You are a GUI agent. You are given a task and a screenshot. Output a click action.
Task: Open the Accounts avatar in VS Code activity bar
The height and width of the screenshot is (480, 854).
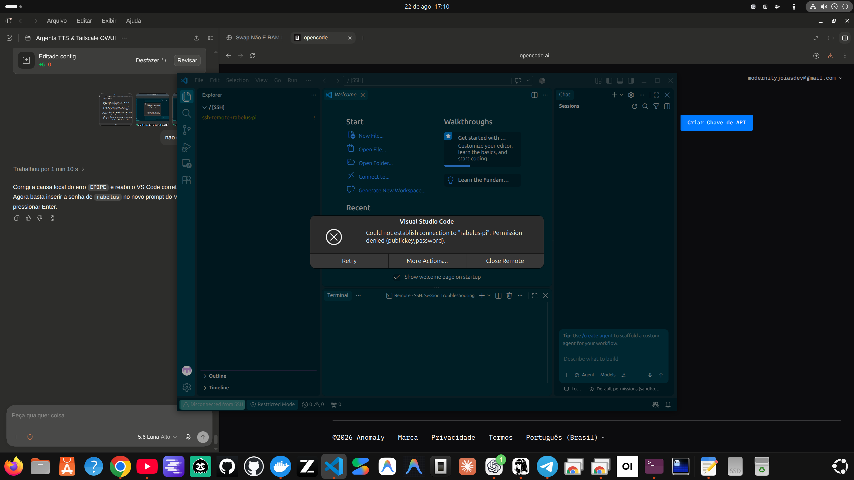click(x=187, y=370)
